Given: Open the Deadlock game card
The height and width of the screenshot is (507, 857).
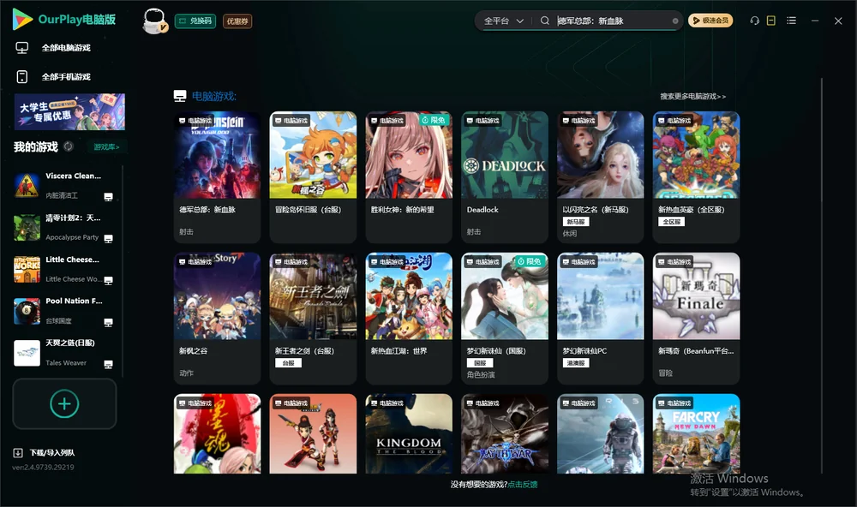Looking at the screenshot, I should (505, 177).
